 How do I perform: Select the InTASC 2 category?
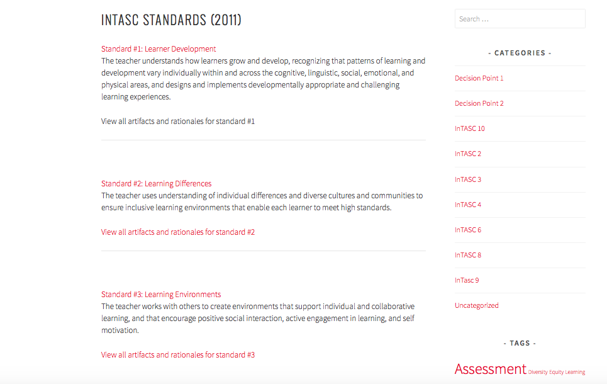[x=468, y=154]
